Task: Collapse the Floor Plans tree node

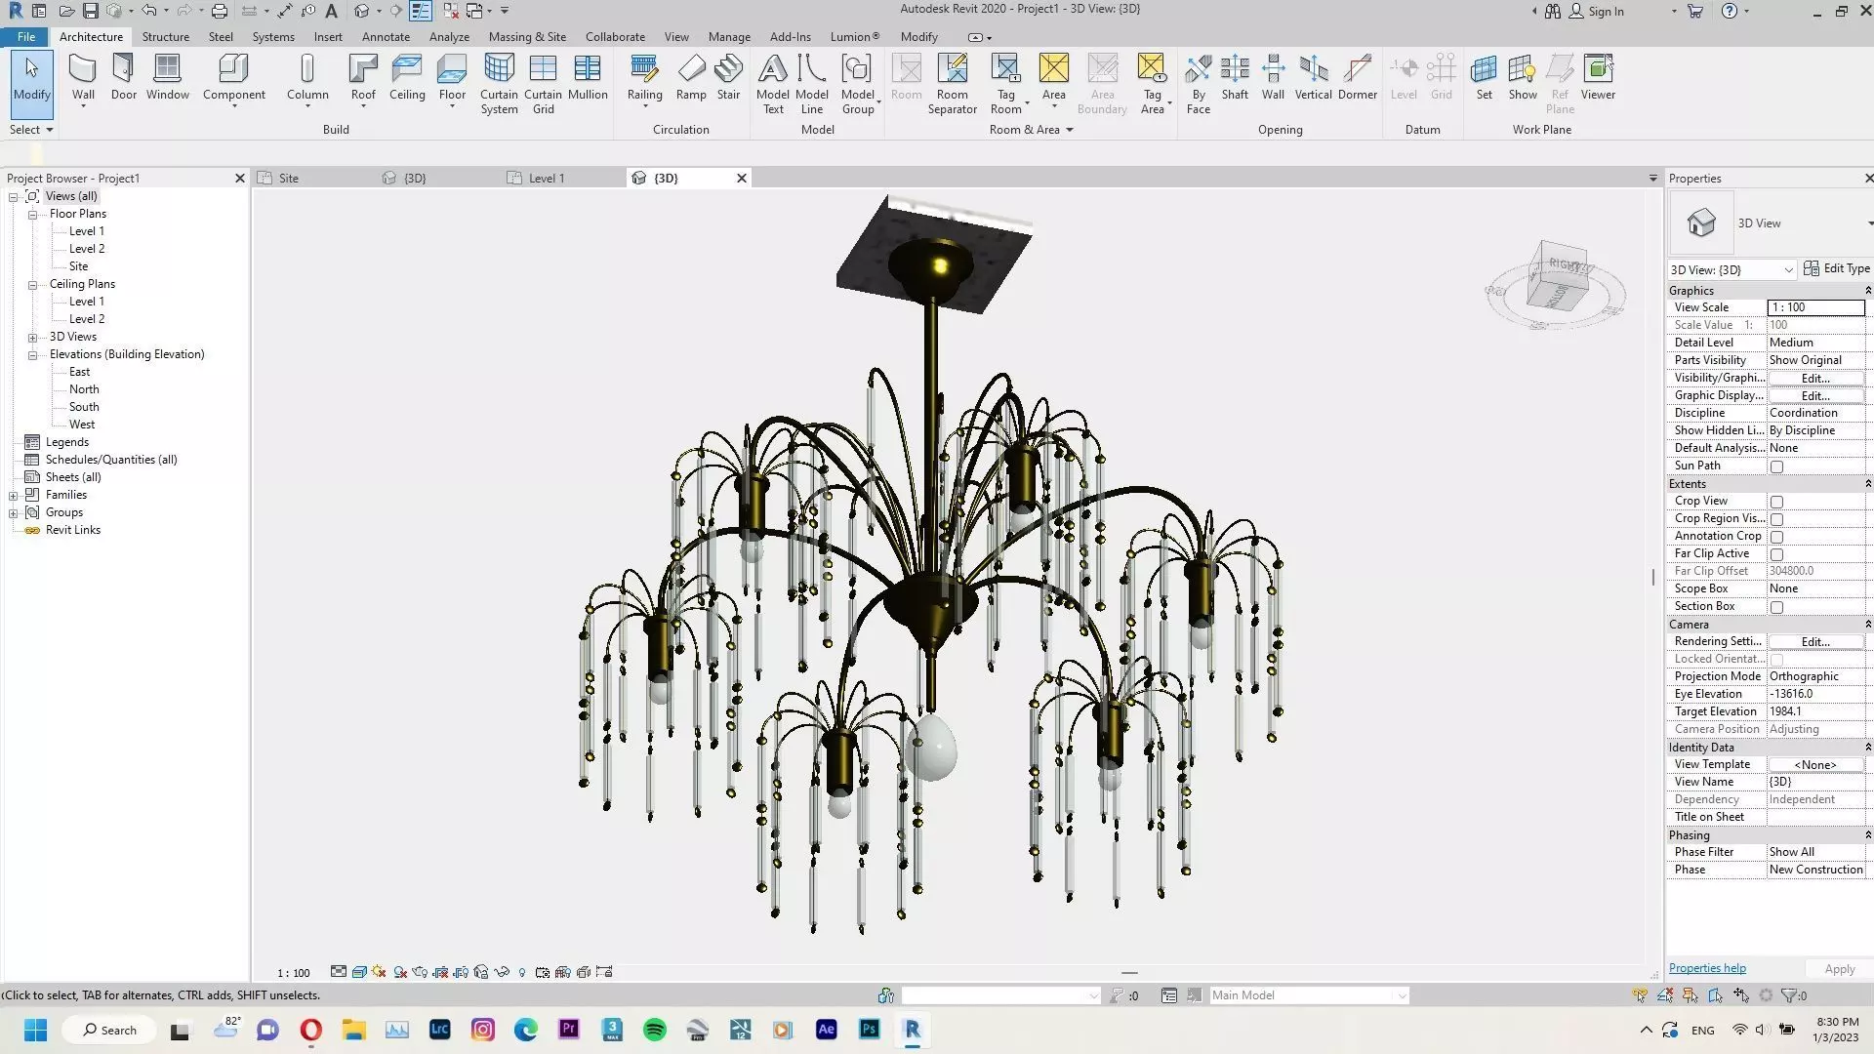Action: 32,214
